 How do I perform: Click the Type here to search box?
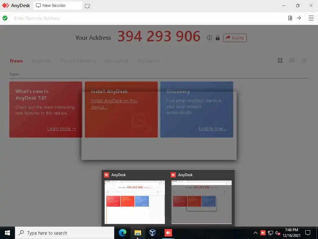click(65, 233)
